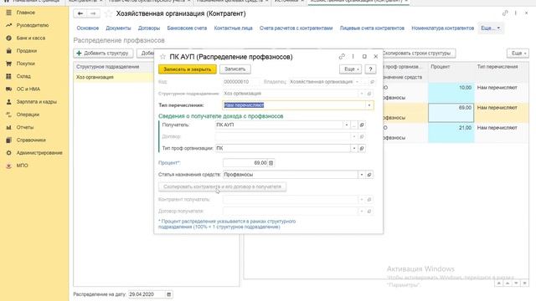This screenshot has width=536, height=301.
Task: Open the Получатель selection ellipsis button
Action: (354, 125)
